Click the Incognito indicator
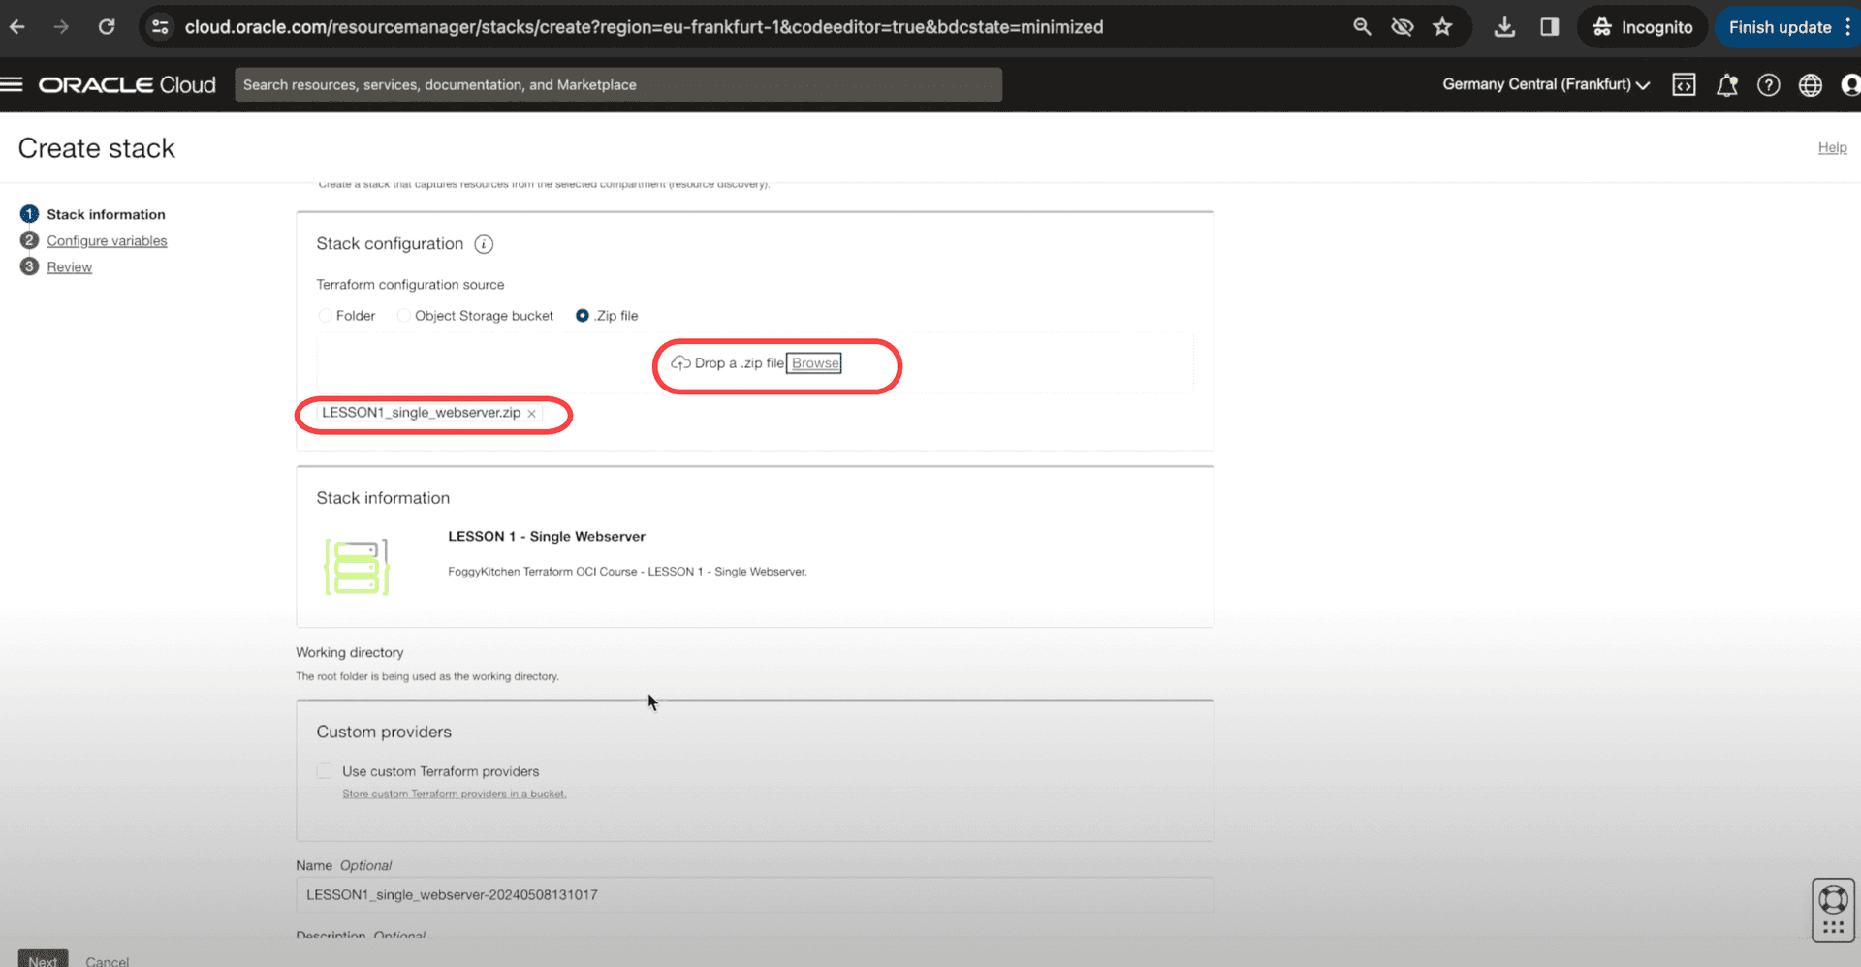This screenshot has width=1861, height=967. [1642, 27]
